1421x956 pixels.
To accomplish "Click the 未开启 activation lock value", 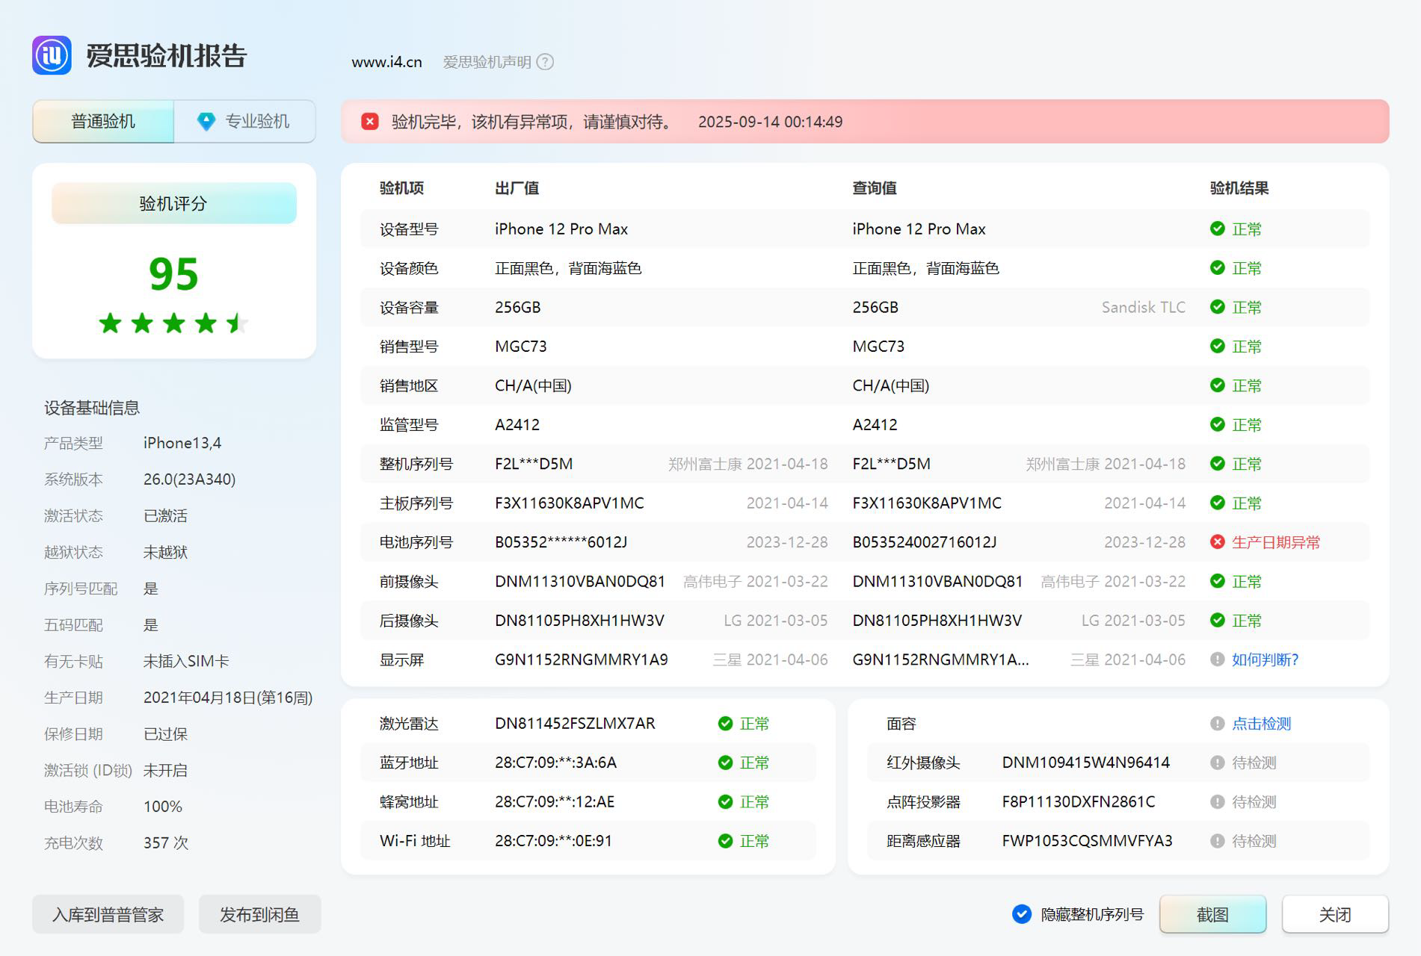I will click(165, 770).
